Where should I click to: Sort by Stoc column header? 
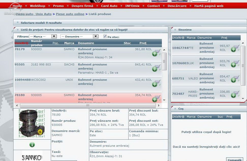click(127, 43)
